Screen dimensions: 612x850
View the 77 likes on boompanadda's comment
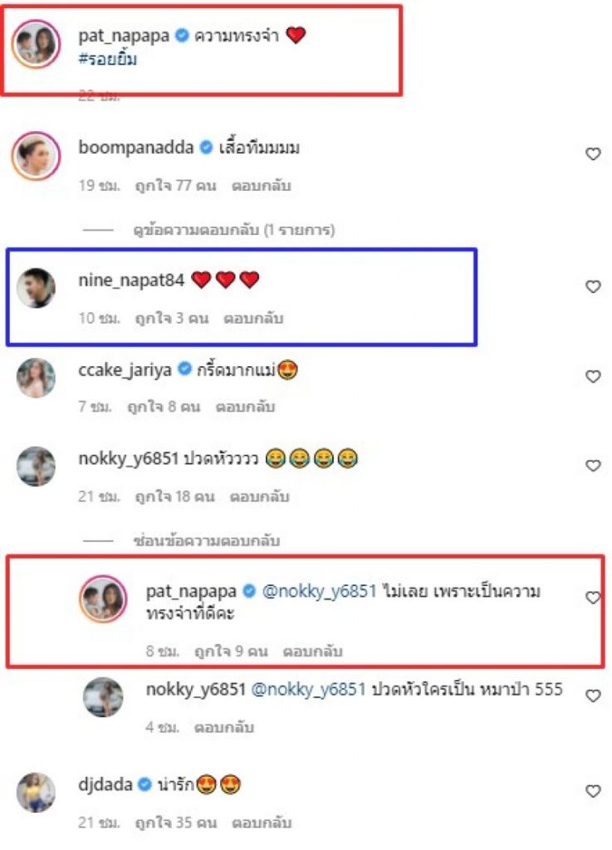coord(175,186)
